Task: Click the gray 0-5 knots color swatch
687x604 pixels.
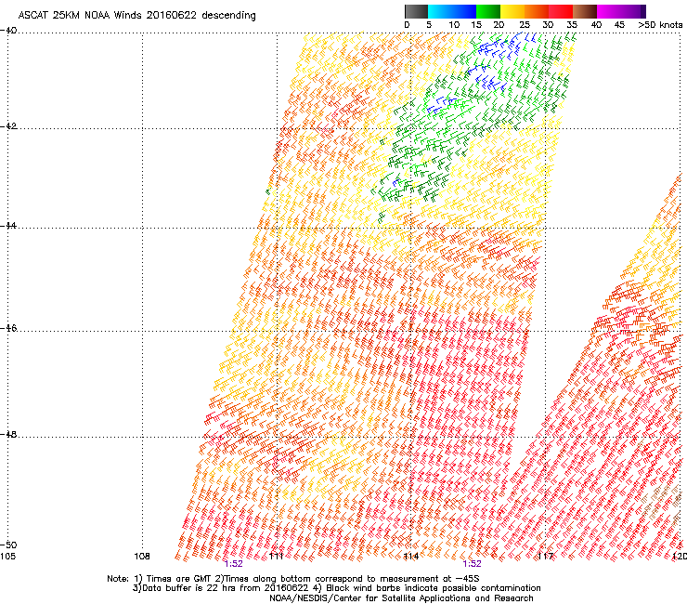Action: pos(416,11)
